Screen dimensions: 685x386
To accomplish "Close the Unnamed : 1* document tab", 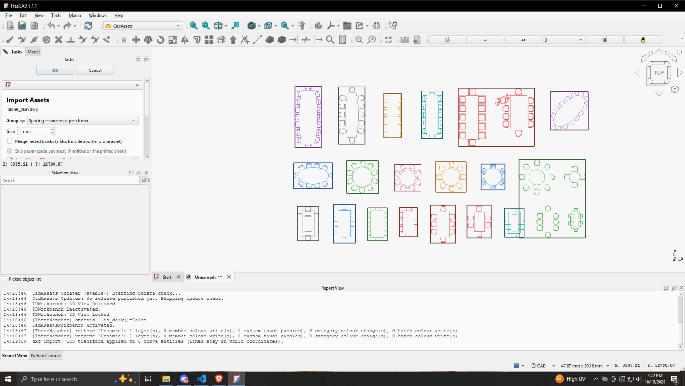I will pos(229,277).
